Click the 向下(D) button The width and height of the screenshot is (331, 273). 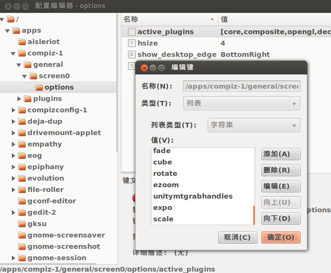(x=281, y=218)
